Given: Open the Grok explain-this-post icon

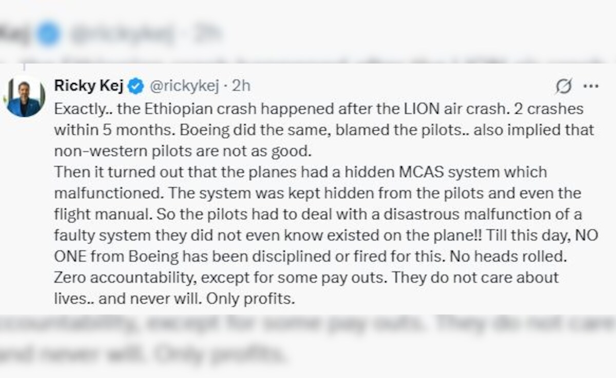Looking at the screenshot, I should (x=564, y=87).
